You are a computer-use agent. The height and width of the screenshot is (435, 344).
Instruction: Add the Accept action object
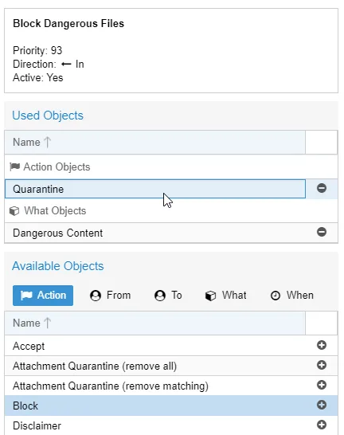click(x=322, y=345)
